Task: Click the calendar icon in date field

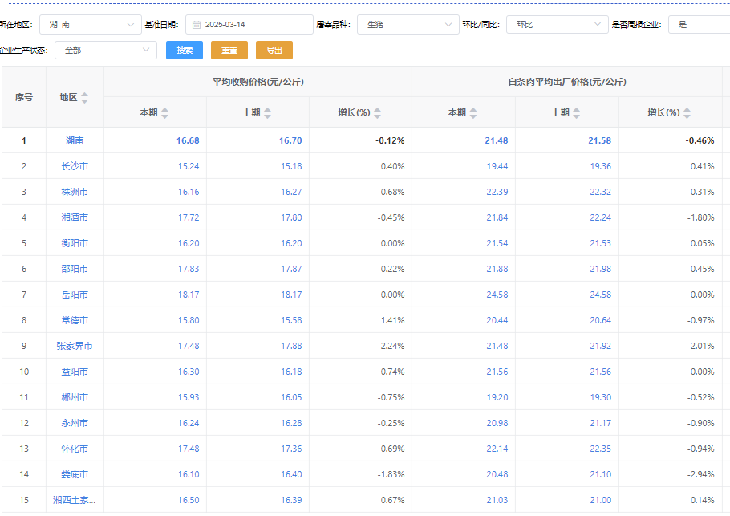Action: tap(196, 25)
